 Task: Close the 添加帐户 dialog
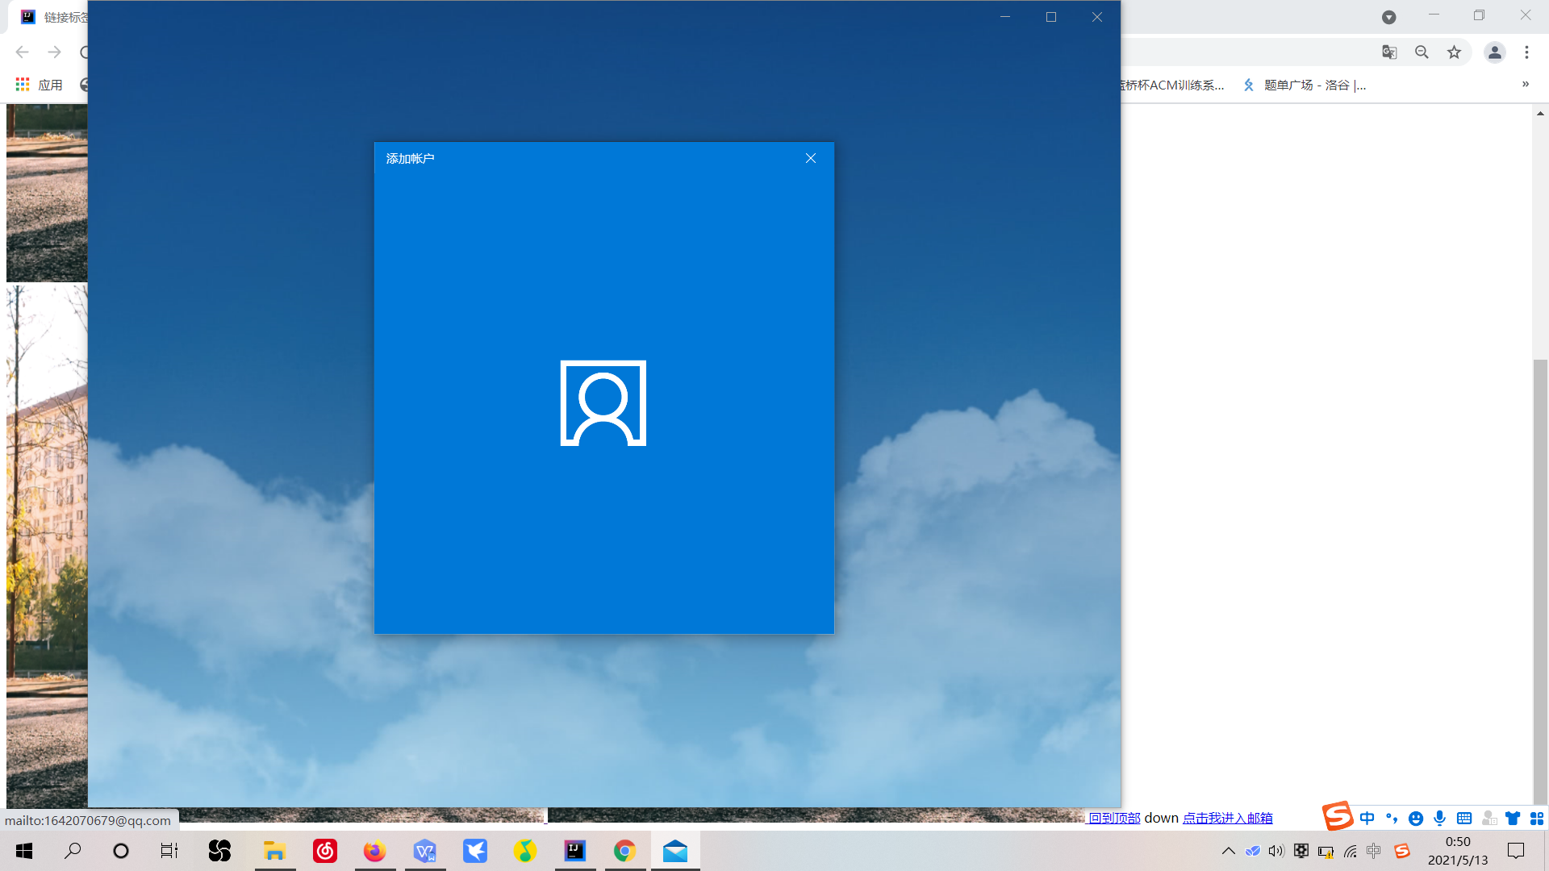tap(811, 158)
